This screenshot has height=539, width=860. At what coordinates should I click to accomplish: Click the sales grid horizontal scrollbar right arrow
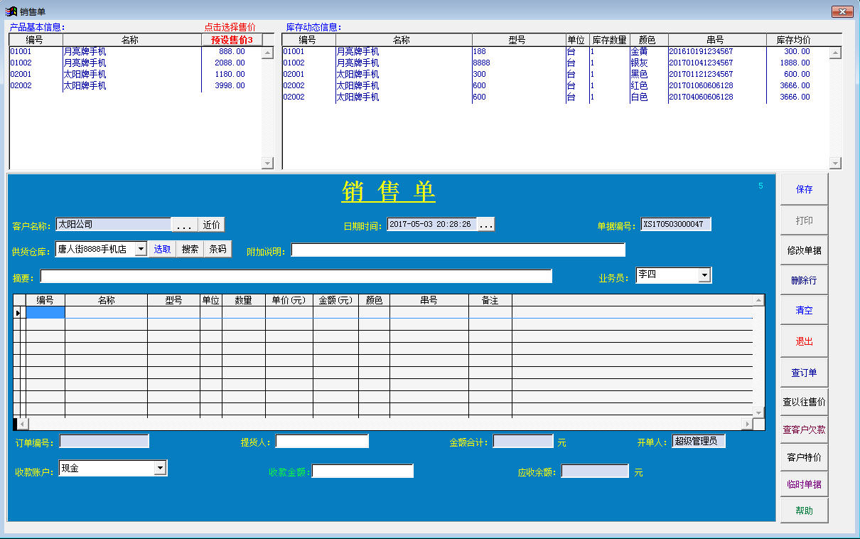pyautogui.click(x=747, y=424)
